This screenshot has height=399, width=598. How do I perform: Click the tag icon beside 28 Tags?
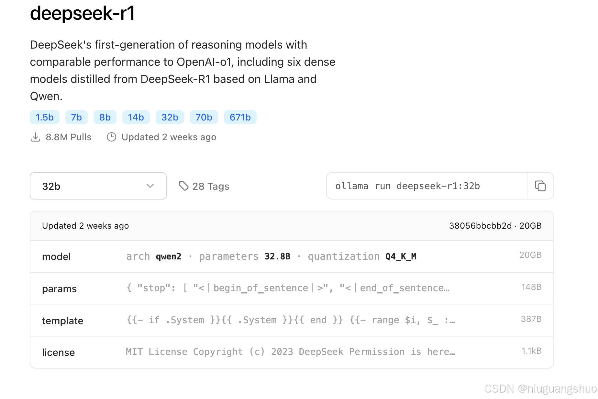(x=183, y=186)
